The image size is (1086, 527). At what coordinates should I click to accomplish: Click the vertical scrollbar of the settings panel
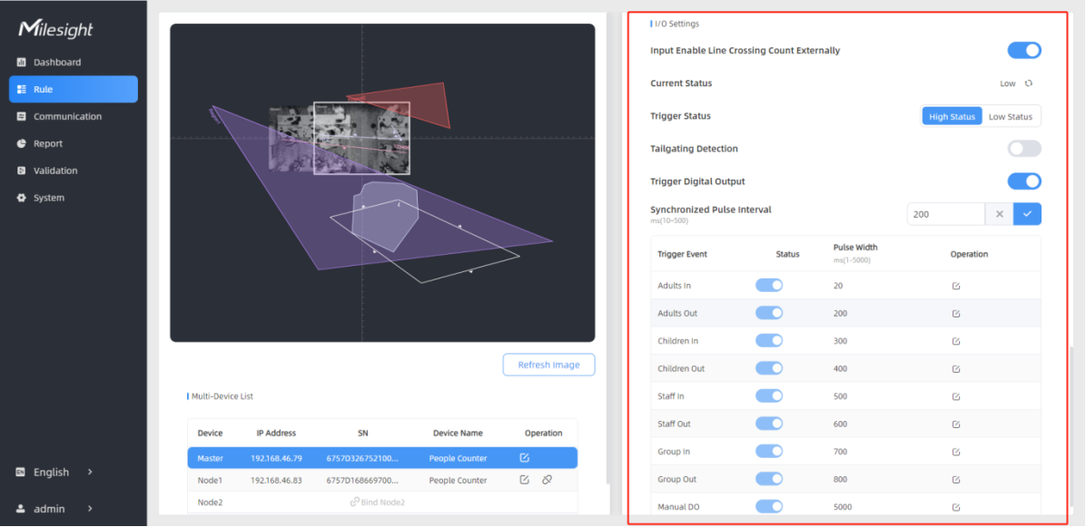click(x=1071, y=426)
